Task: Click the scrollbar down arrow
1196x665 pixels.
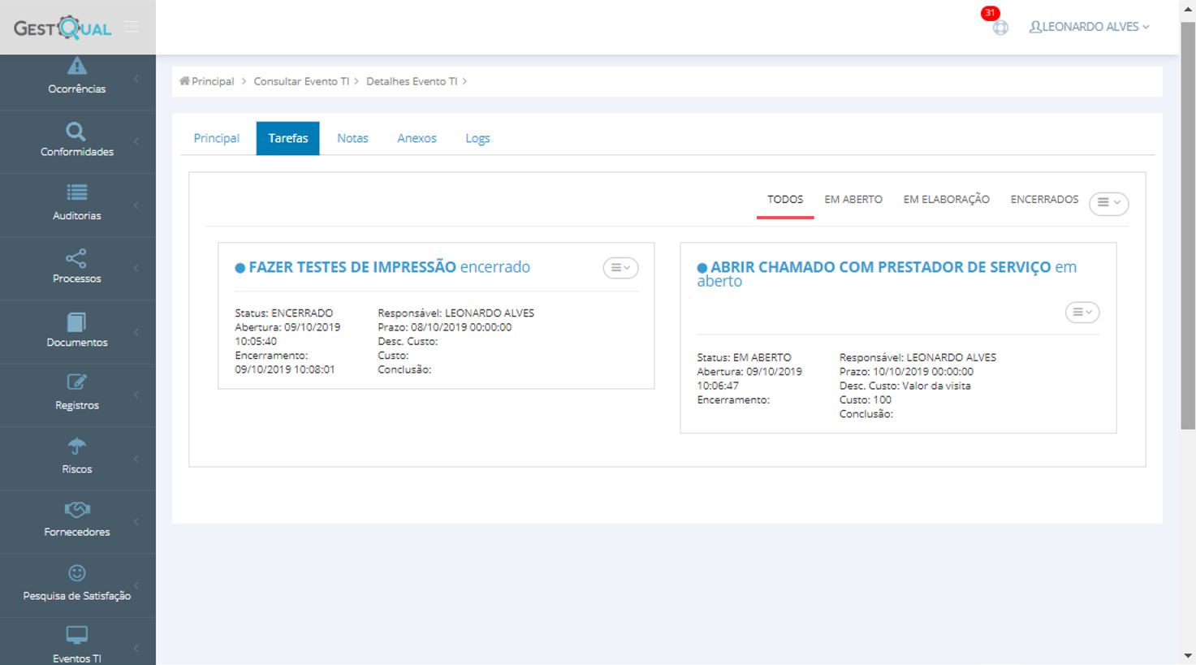Action: (1188, 655)
